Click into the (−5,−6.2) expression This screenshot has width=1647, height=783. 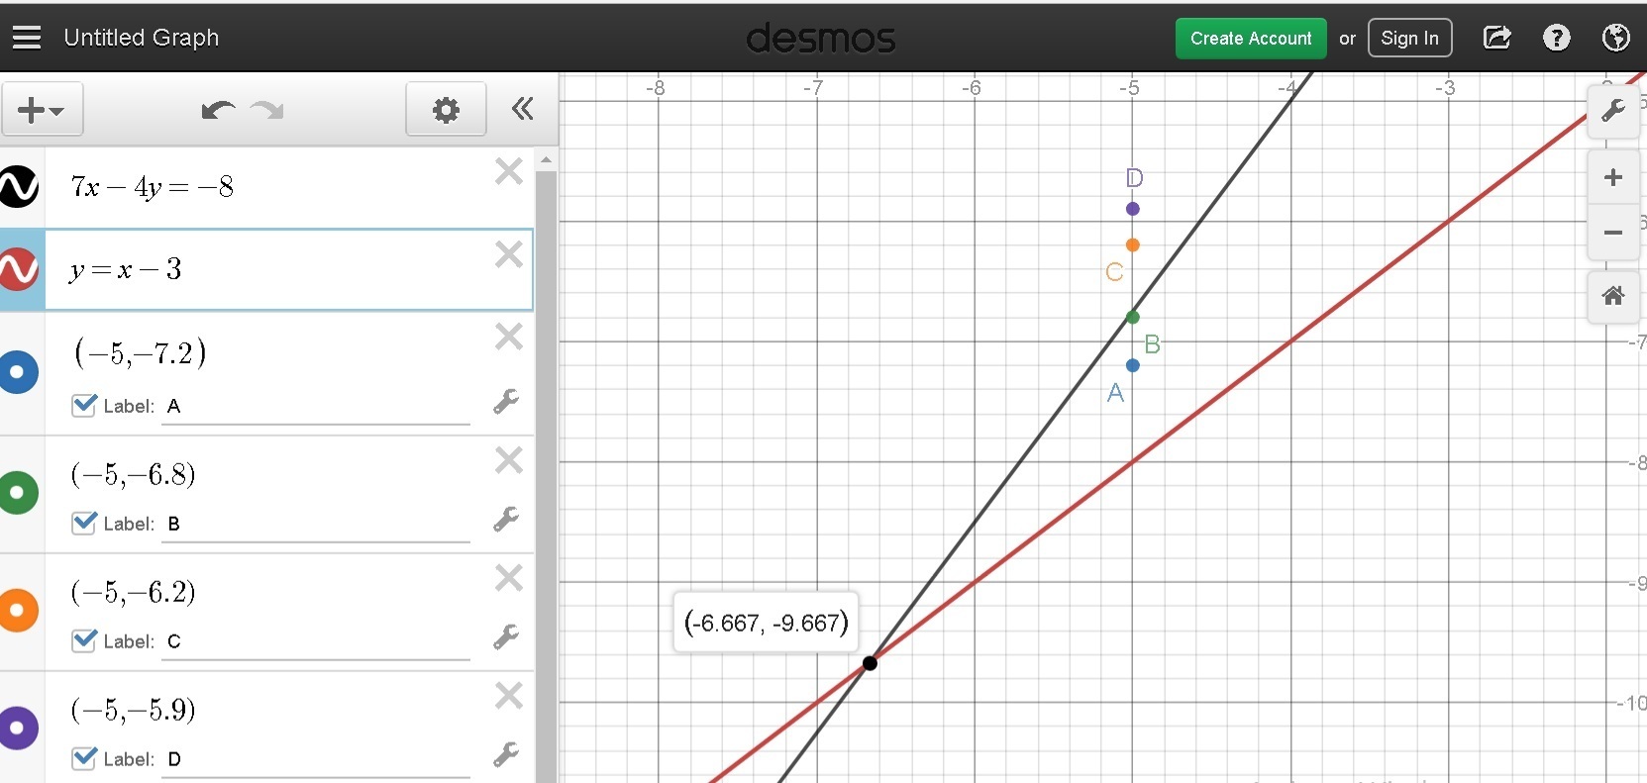134,592
